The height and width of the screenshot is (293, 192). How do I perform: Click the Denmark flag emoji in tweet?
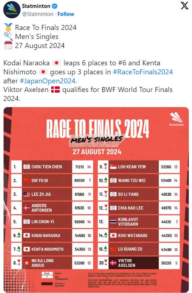[x=55, y=90]
